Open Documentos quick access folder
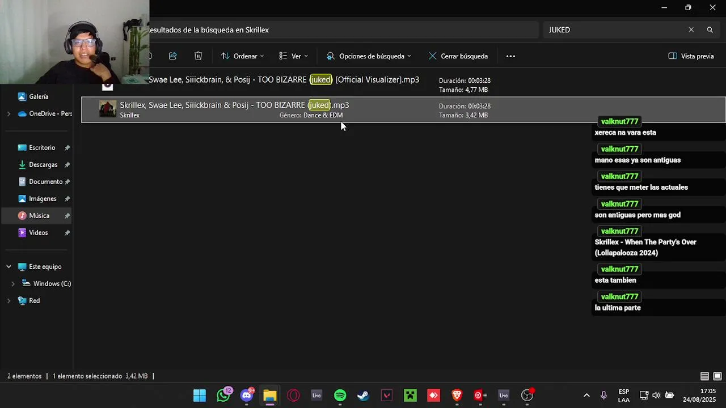The image size is (726, 408). point(40,182)
